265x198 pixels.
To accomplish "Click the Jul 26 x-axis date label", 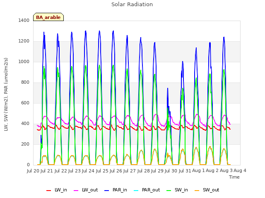I will (x=116, y=171).
